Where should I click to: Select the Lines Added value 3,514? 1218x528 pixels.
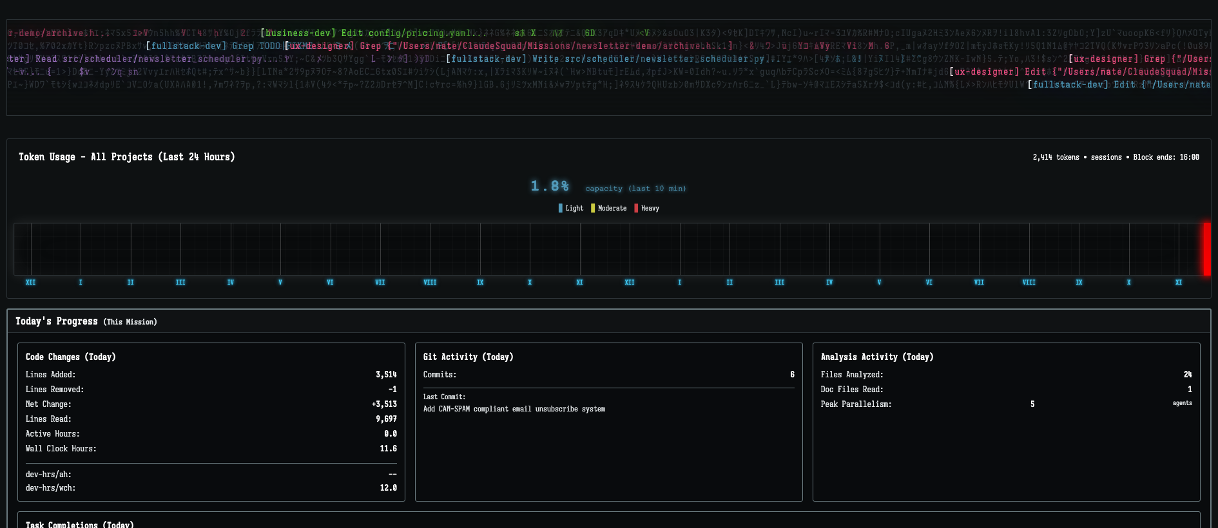[x=386, y=375]
